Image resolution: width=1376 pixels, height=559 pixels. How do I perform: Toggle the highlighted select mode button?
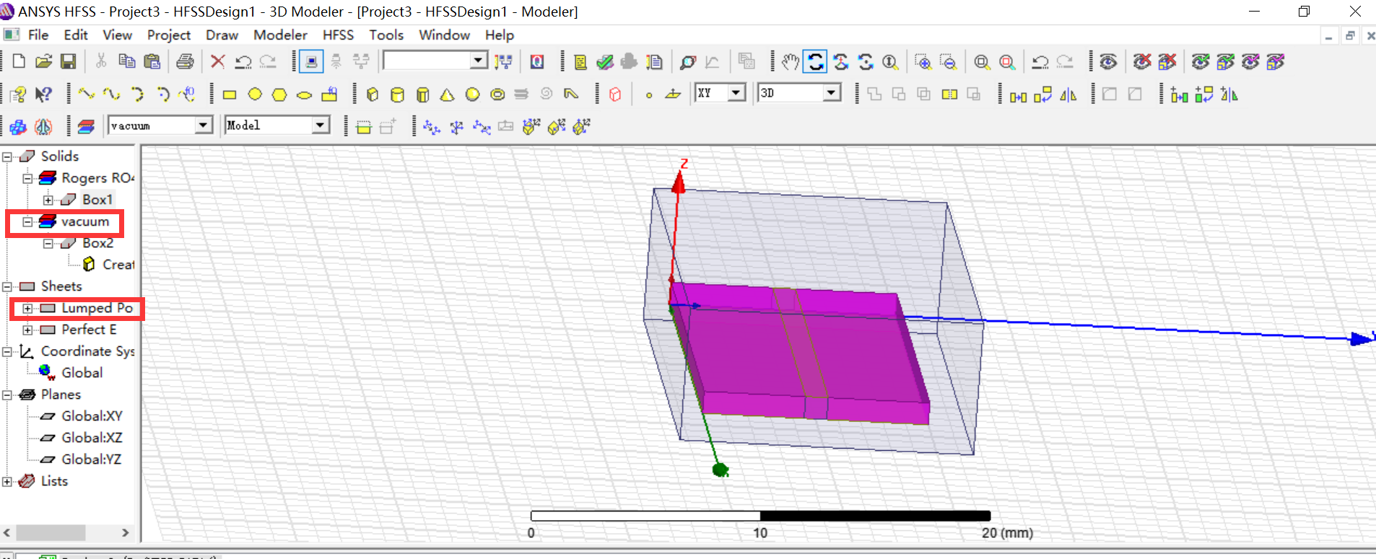pos(311,62)
